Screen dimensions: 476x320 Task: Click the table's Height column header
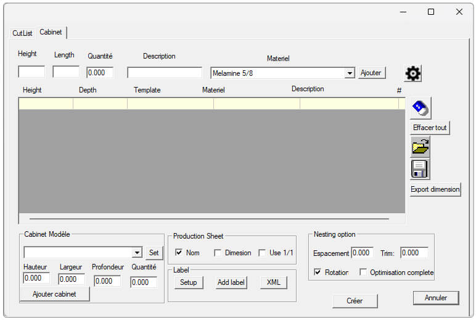[32, 90]
